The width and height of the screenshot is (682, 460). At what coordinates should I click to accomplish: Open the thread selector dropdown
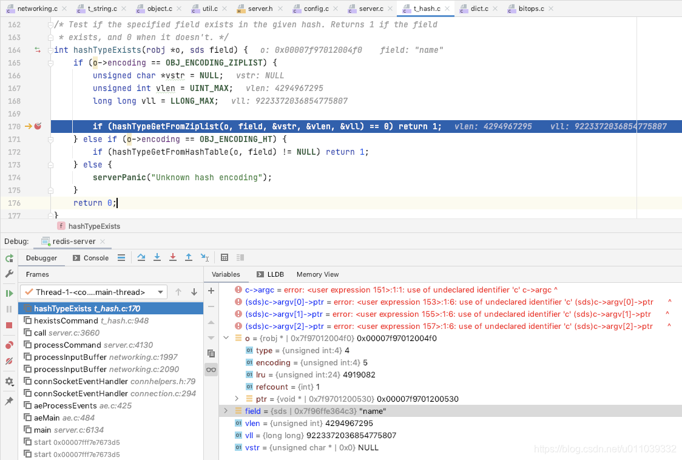tap(93, 292)
